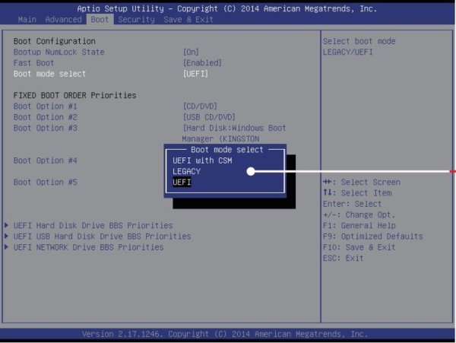Choose UEFI with CSM in popup
The image size is (456, 343).
(x=202, y=160)
